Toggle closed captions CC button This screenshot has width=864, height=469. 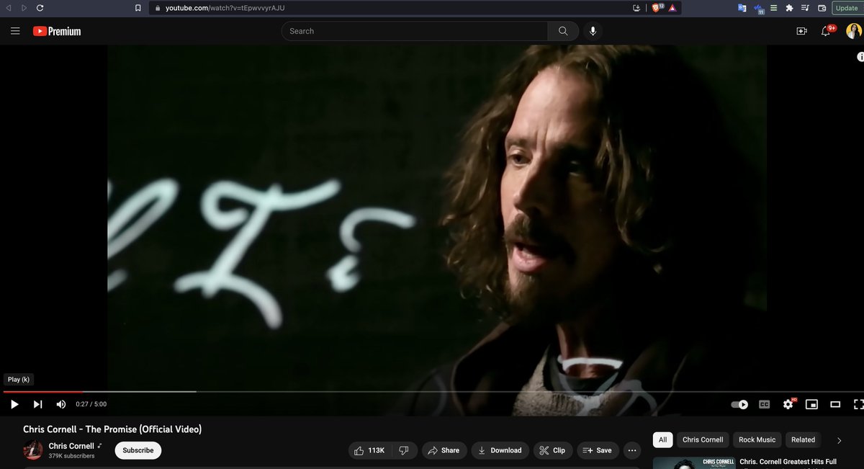pyautogui.click(x=764, y=404)
